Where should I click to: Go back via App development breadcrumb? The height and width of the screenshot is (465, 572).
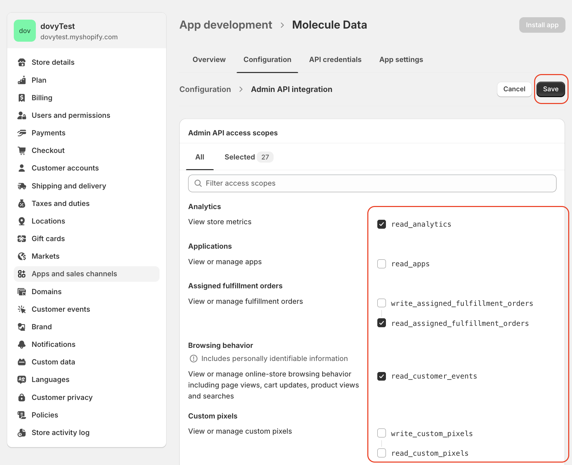(226, 25)
